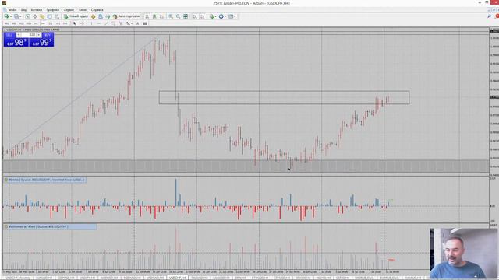Toggle the Navigator folder icon

[x=42, y=16]
